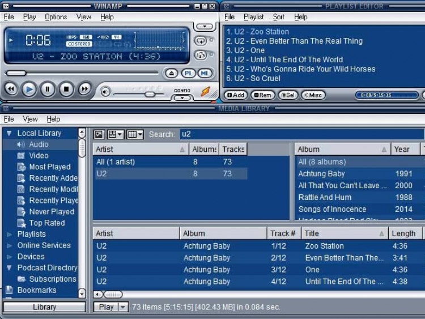Screen dimensions: 425x319
Task: Click the Winamp lightning bolt logo
Action: coord(206,91)
